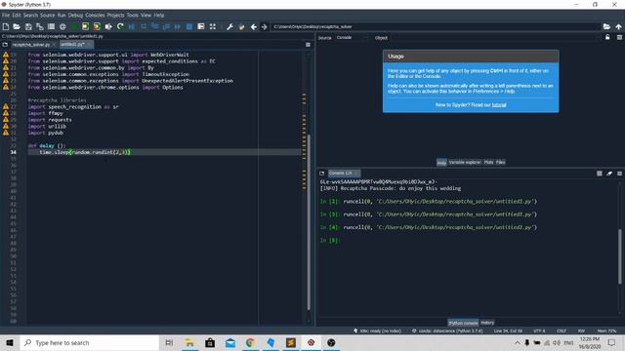625x351 pixels.
Task: Open the Consoles menu
Action: [95, 16]
